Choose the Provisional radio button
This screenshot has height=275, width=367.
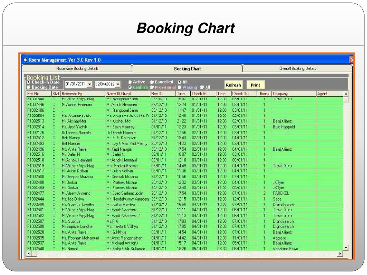(152, 87)
